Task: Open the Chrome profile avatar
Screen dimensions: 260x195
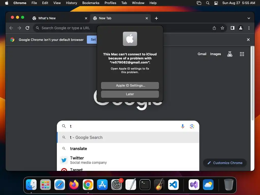Action: (241, 28)
